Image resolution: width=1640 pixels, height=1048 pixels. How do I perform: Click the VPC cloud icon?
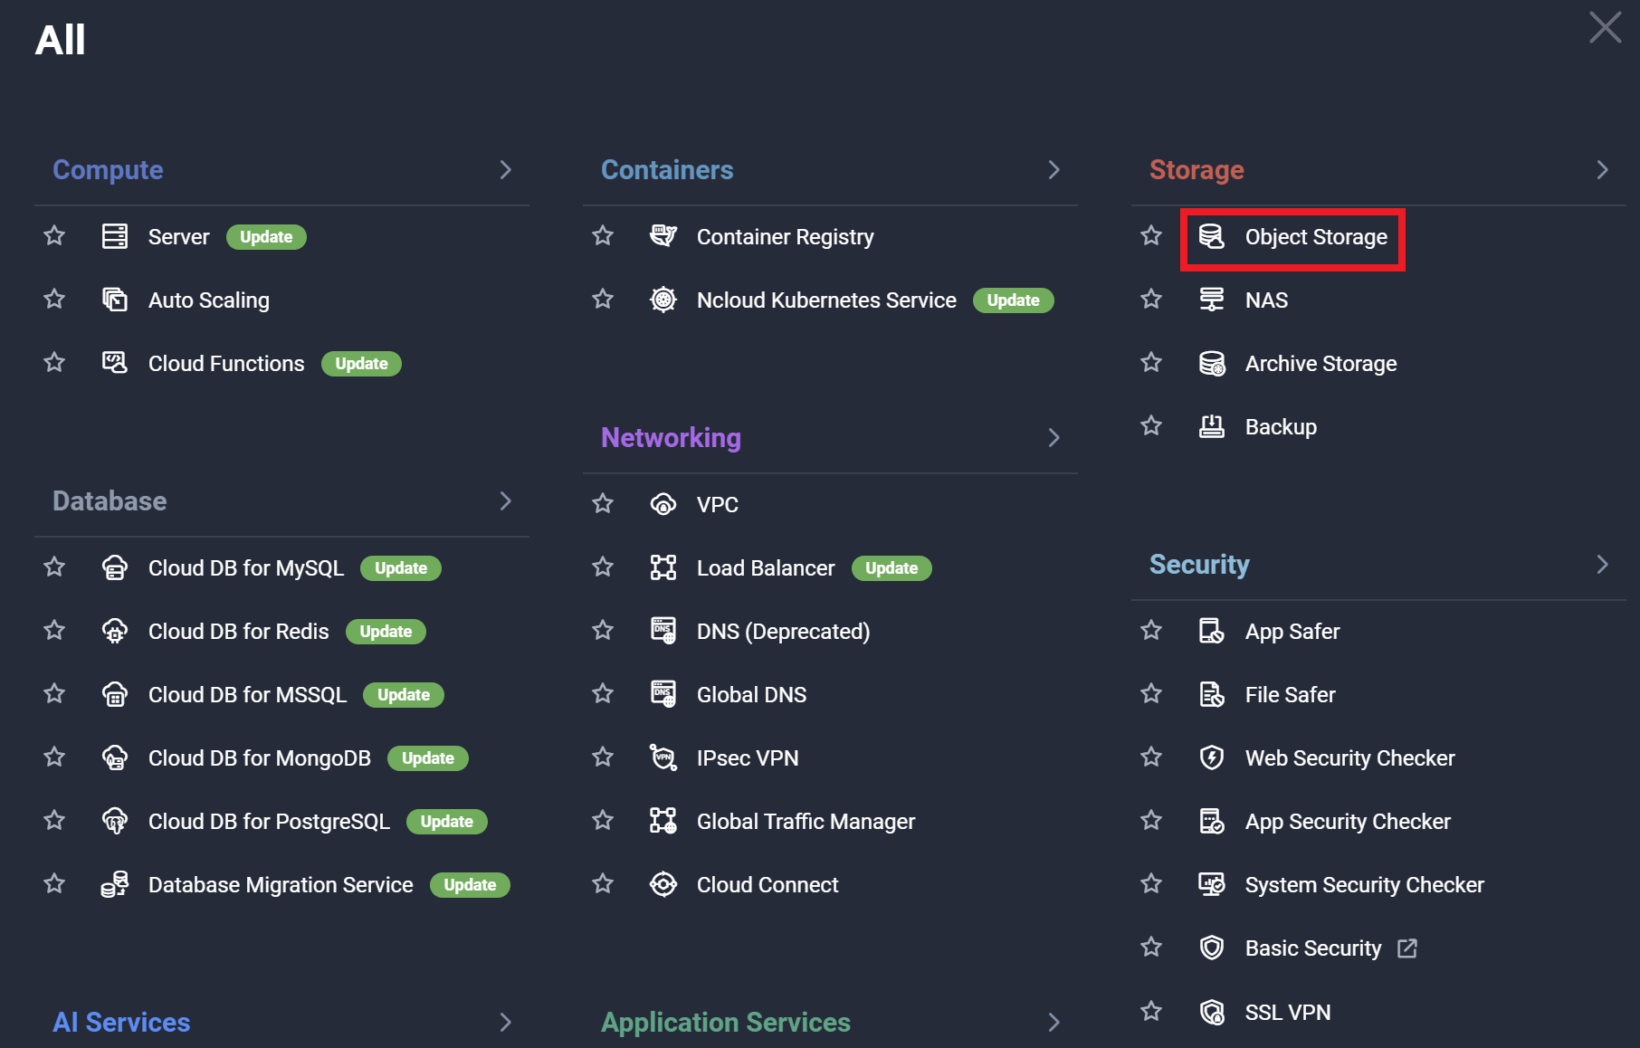click(x=663, y=504)
